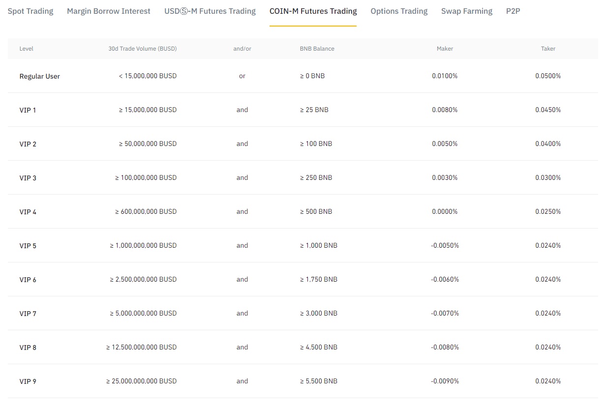Select the Regular User row
This screenshot has width=606, height=404.
click(x=39, y=76)
